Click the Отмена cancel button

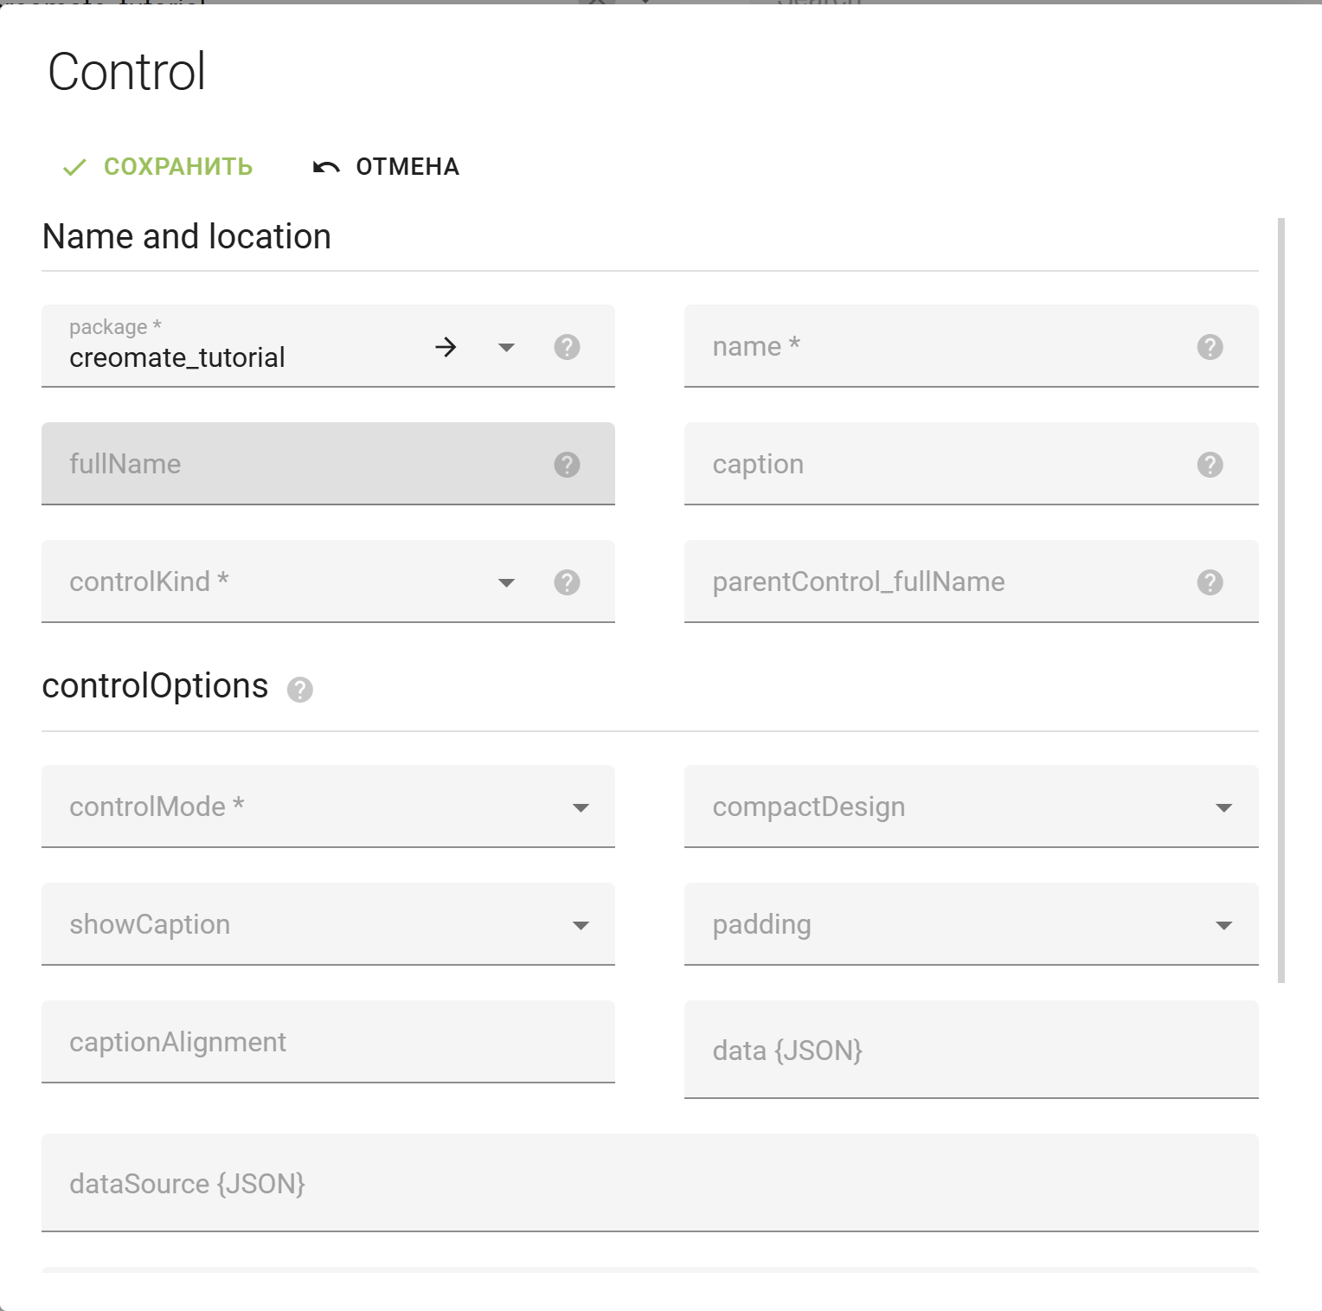386,166
